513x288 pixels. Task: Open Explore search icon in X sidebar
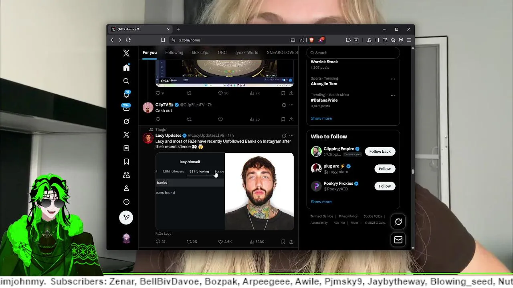coord(126,81)
